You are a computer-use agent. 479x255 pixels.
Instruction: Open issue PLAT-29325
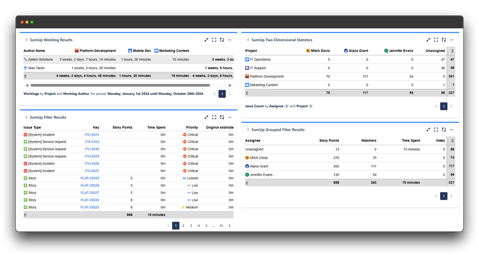(x=90, y=207)
